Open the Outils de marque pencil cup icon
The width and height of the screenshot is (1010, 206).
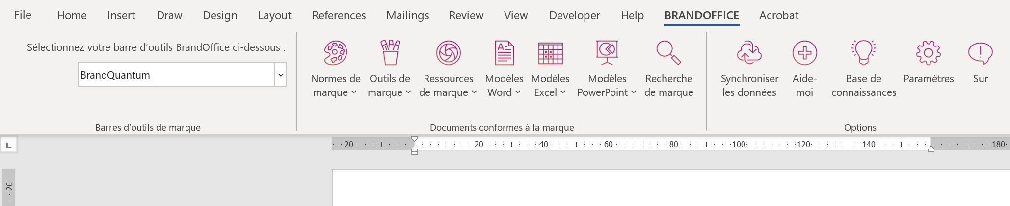(390, 53)
